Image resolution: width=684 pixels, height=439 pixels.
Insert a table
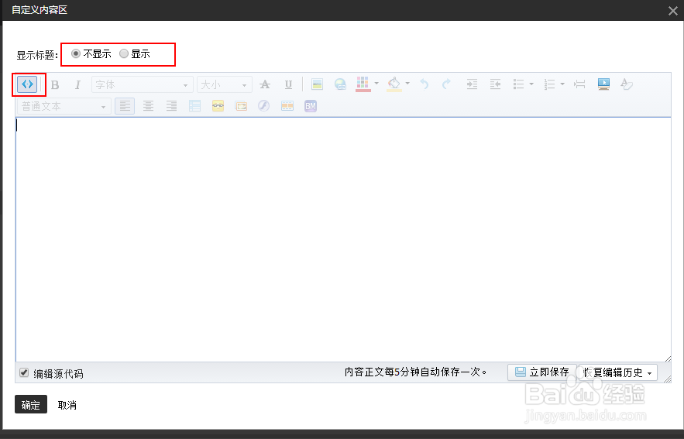(194, 106)
